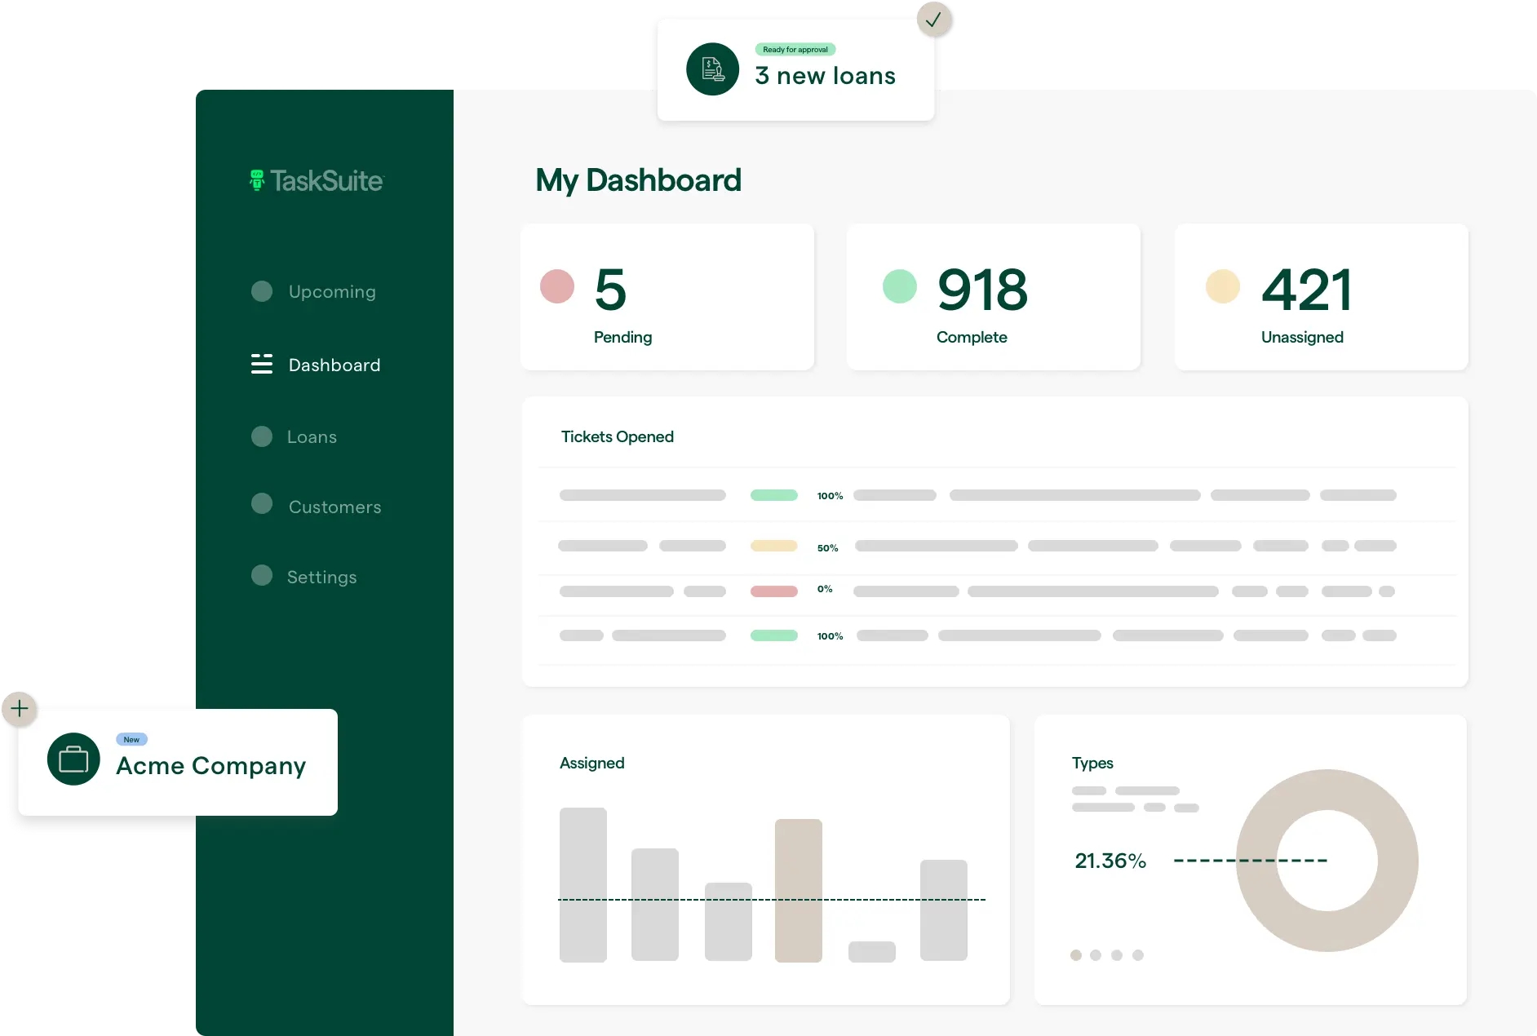Click the checkmark badge on loans notification
This screenshot has height=1036, width=1537.
click(x=934, y=19)
